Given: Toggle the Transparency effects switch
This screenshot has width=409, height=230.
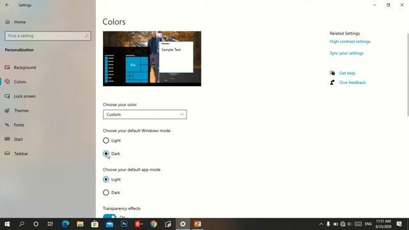Looking at the screenshot, I should coord(109,216).
